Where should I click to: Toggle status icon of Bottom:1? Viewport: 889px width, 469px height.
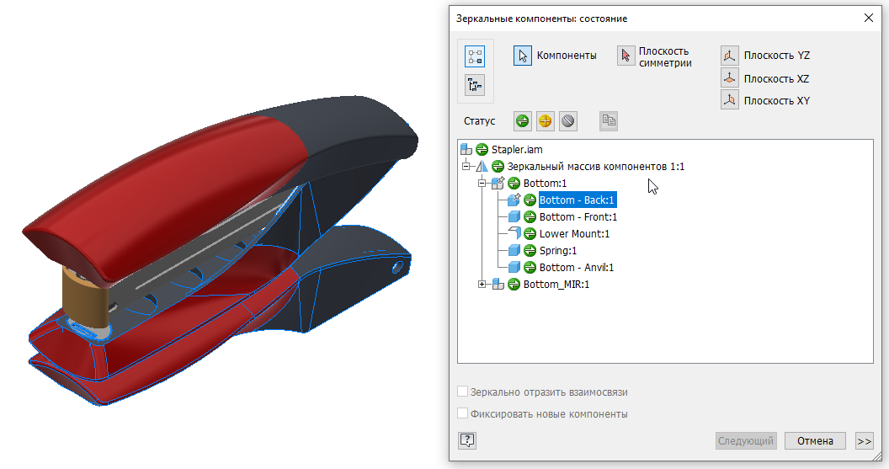tap(514, 184)
